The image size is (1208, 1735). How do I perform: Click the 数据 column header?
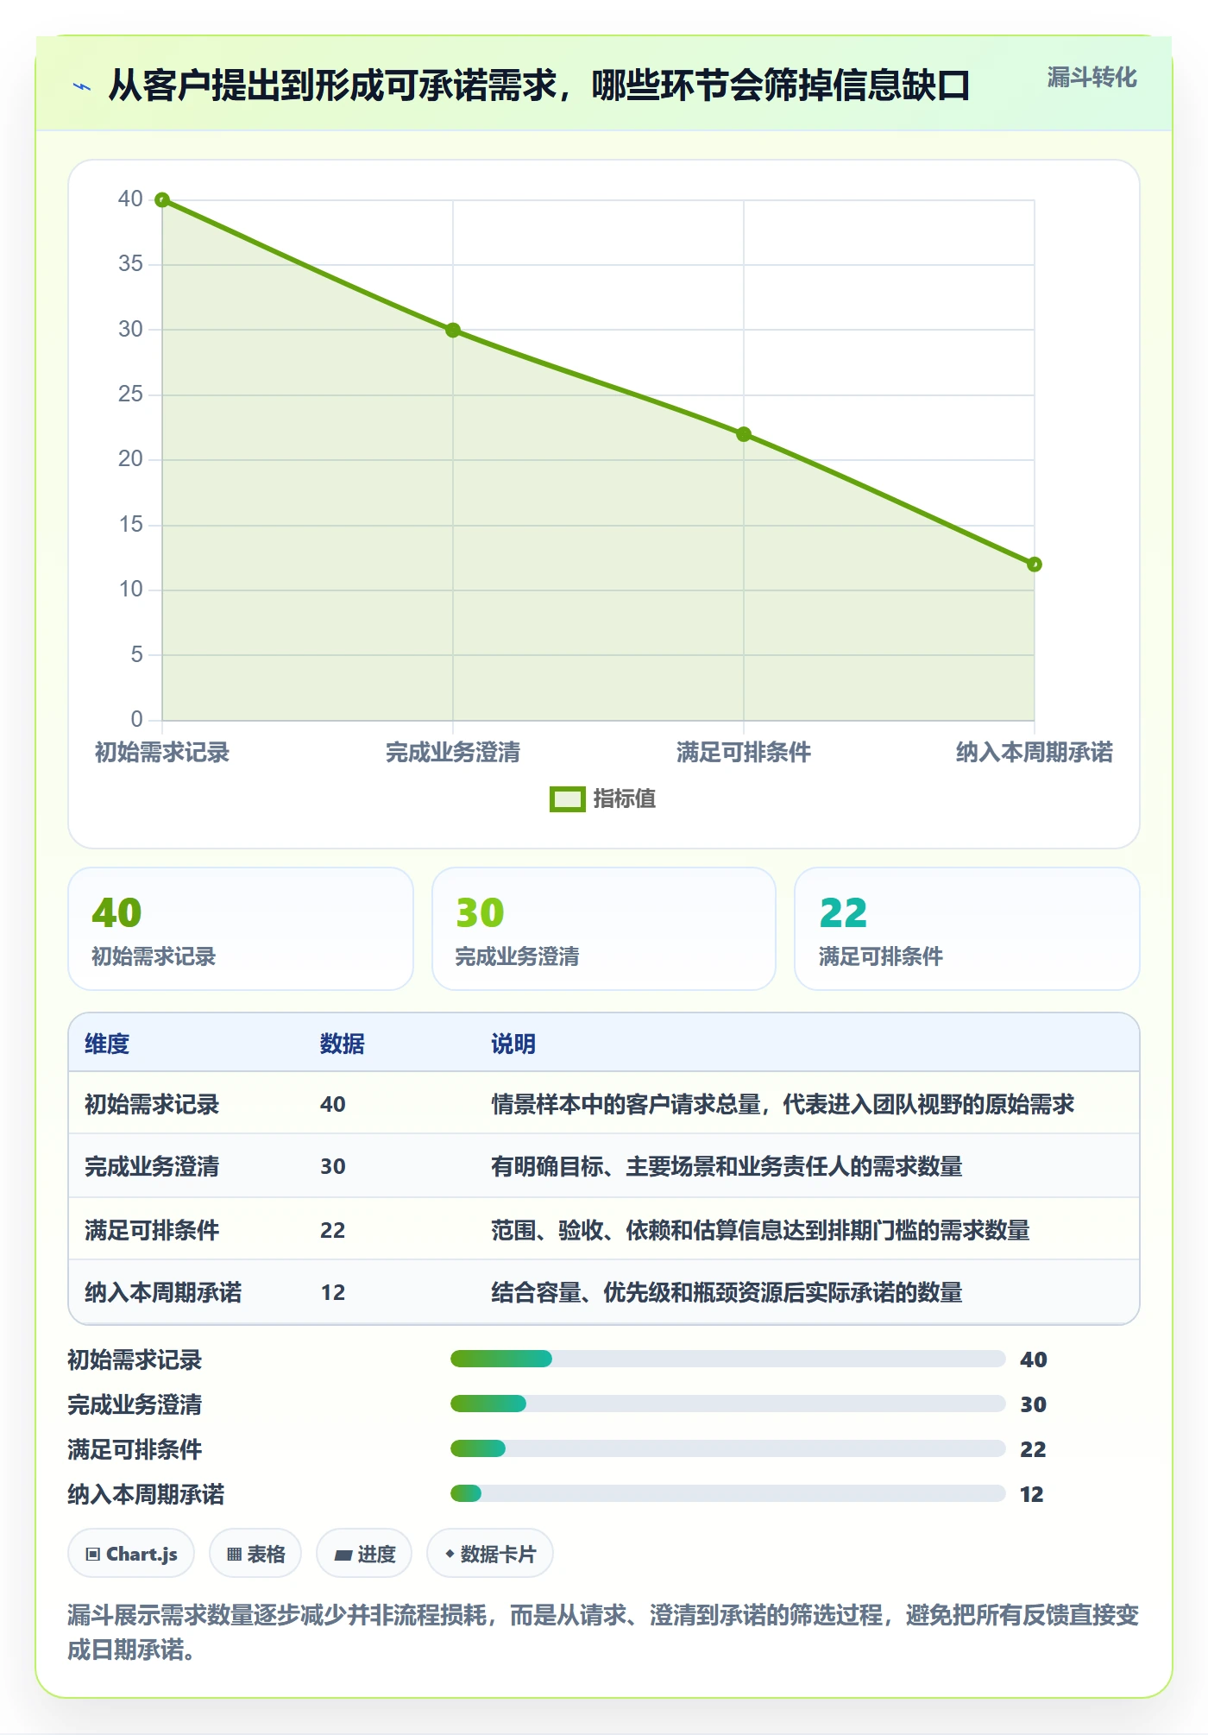pos(343,1044)
